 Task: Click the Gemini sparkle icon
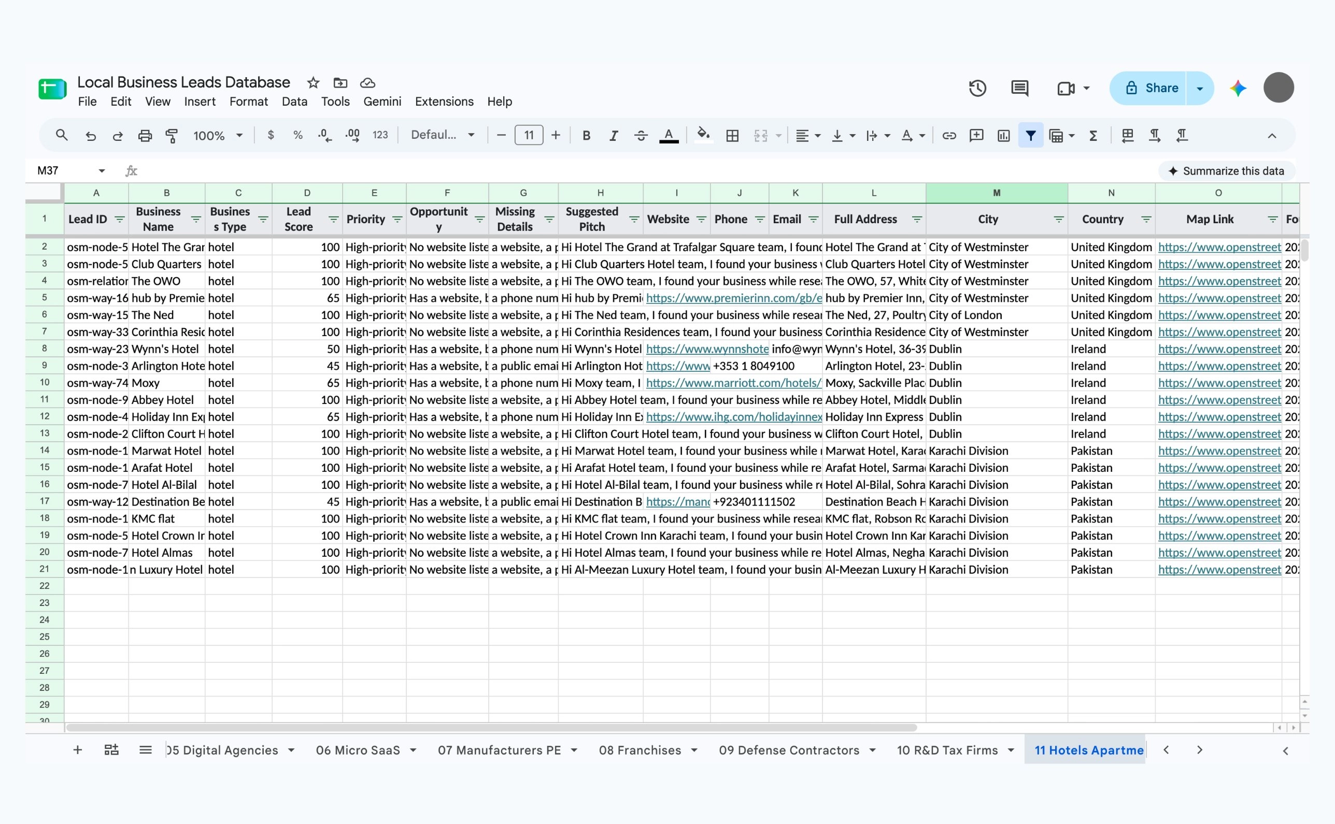click(1238, 88)
